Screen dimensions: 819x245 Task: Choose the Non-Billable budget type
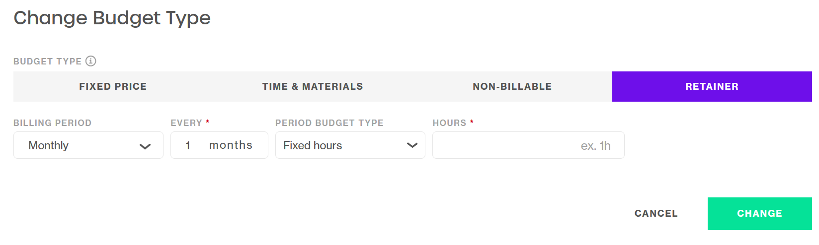pos(512,86)
